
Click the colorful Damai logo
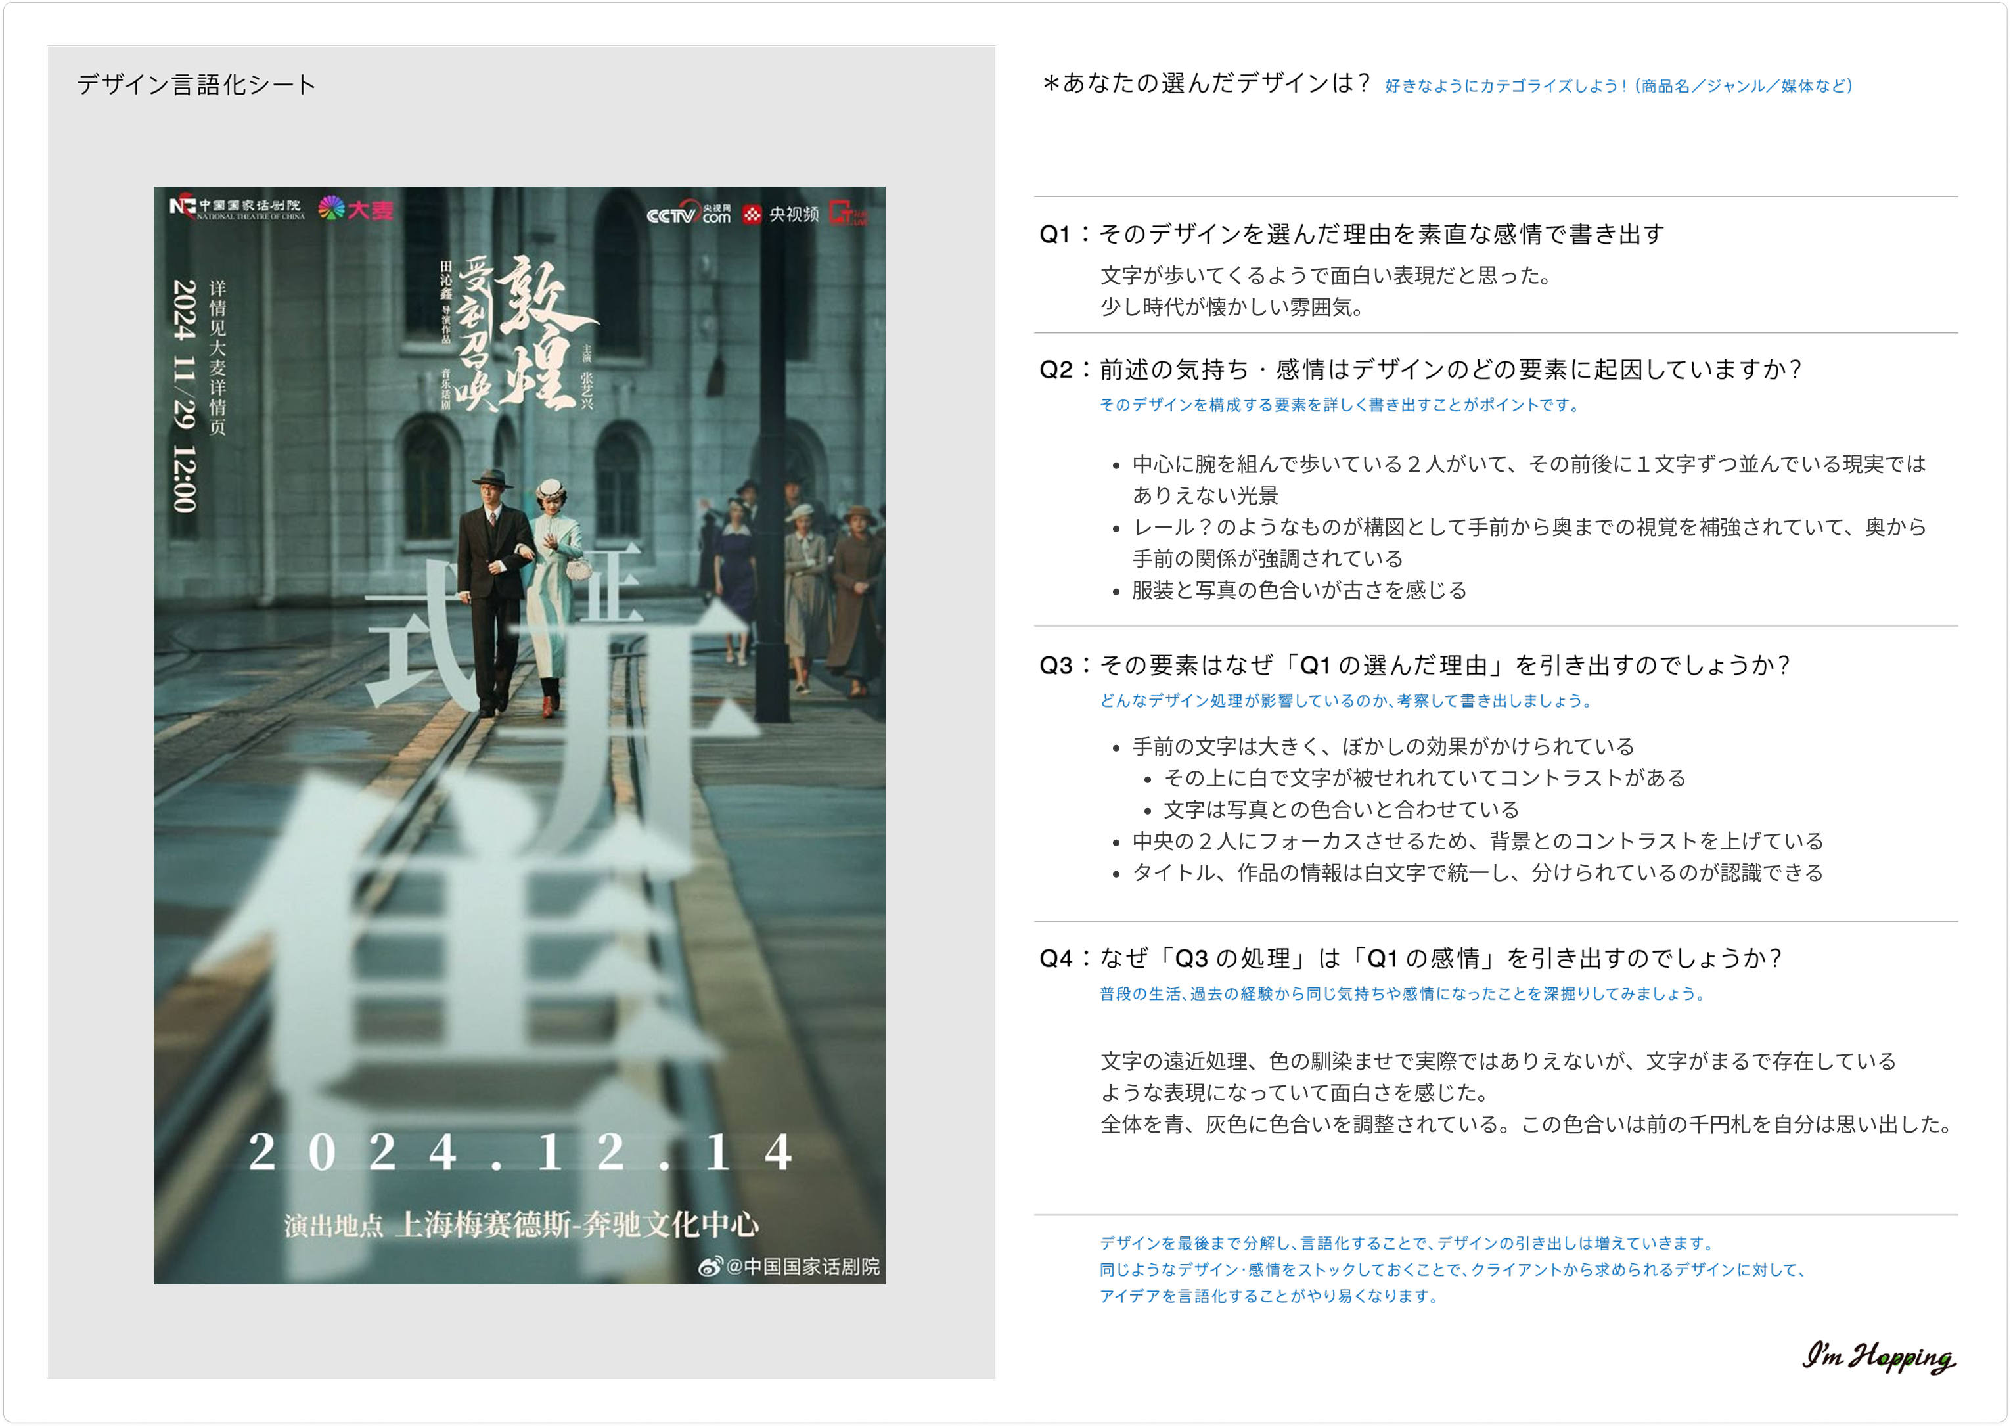(x=356, y=209)
